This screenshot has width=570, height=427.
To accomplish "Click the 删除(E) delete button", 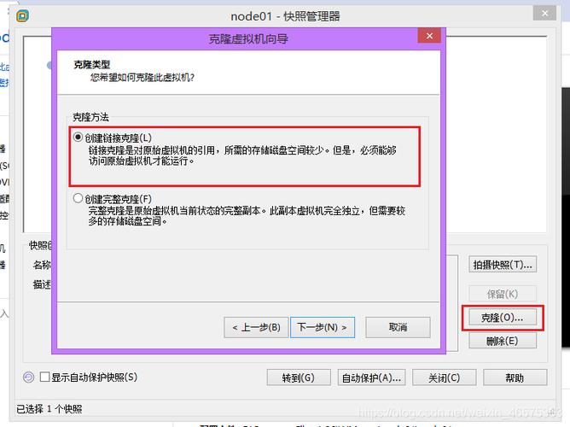I will coord(503,341).
